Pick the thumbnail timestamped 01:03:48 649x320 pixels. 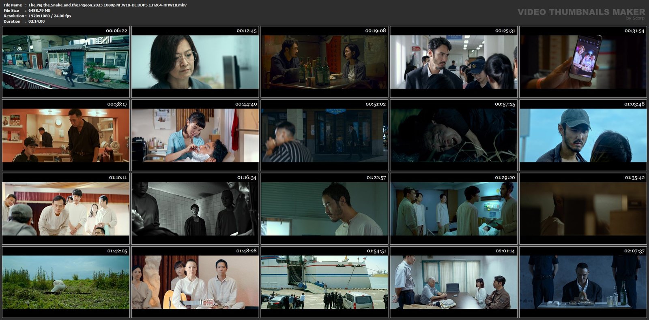(x=583, y=135)
